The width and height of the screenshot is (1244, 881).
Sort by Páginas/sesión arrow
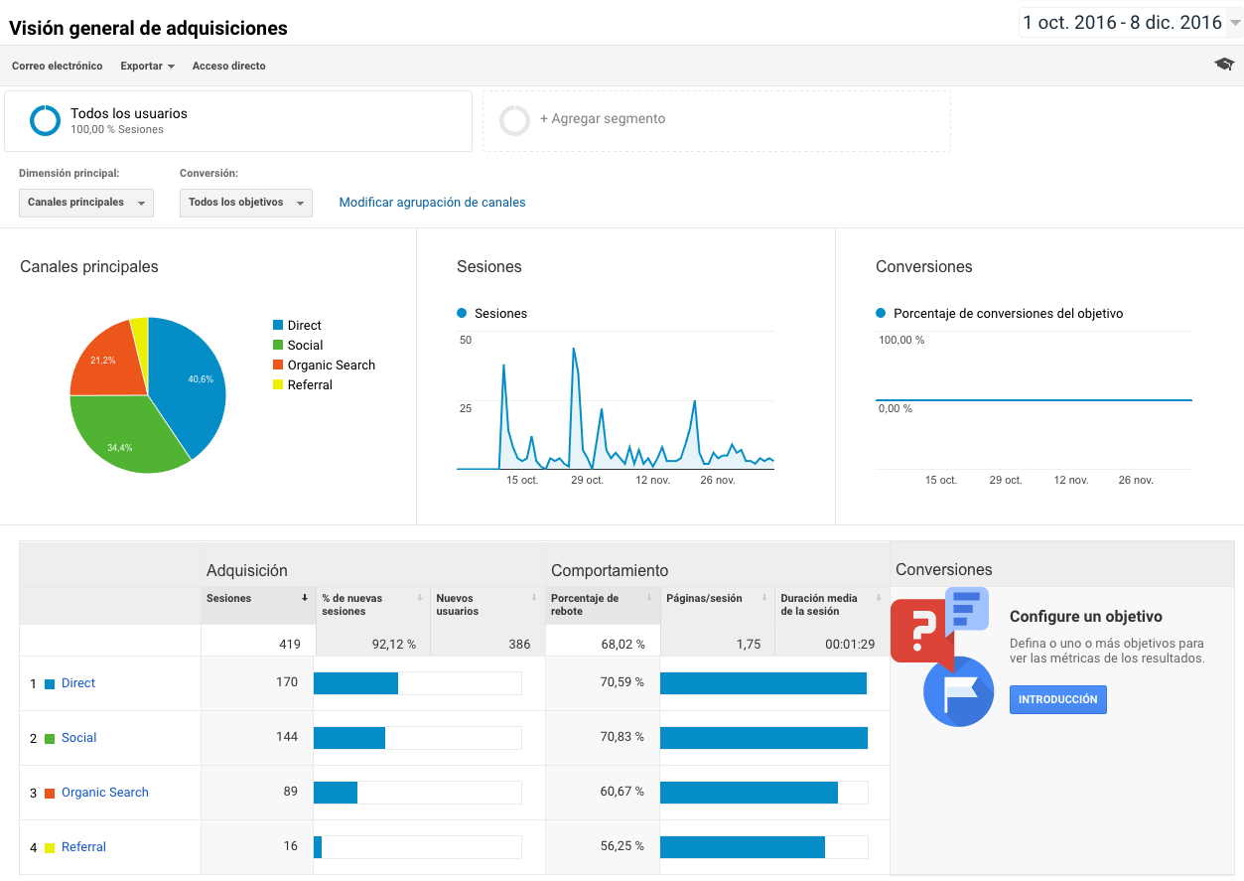tap(763, 598)
